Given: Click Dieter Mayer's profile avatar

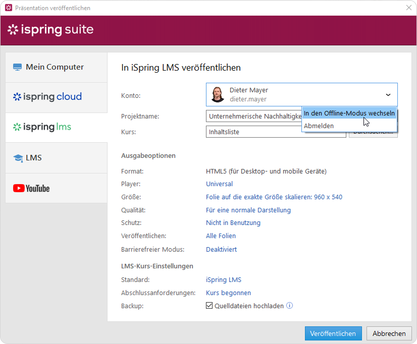Looking at the screenshot, I should coord(218,94).
